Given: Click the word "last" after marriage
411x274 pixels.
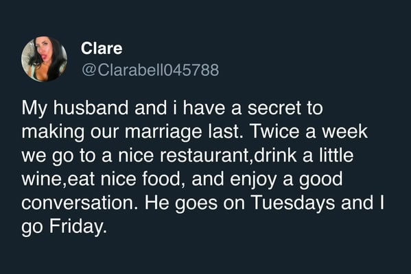Looking at the screenshot, I should coord(224,132).
